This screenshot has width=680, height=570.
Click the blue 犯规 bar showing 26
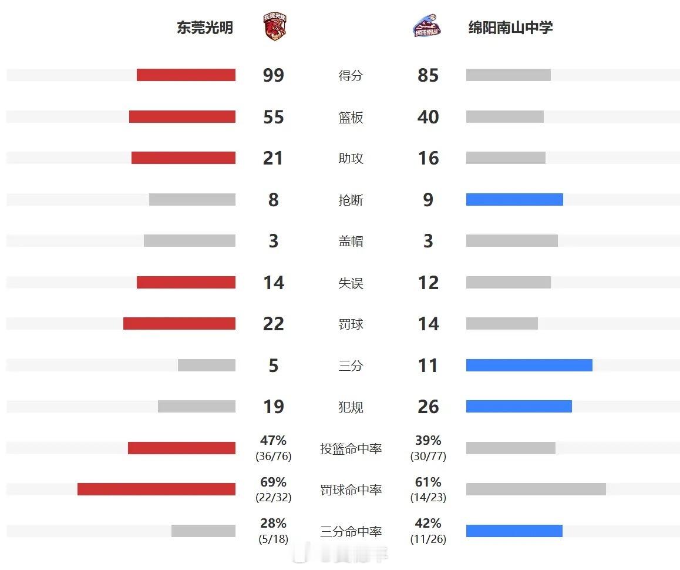[x=519, y=406]
